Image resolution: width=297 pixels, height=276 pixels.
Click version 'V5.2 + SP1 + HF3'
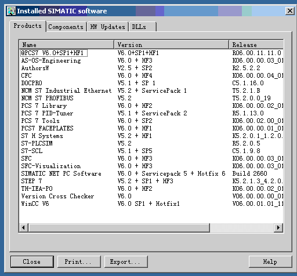tap(145, 181)
